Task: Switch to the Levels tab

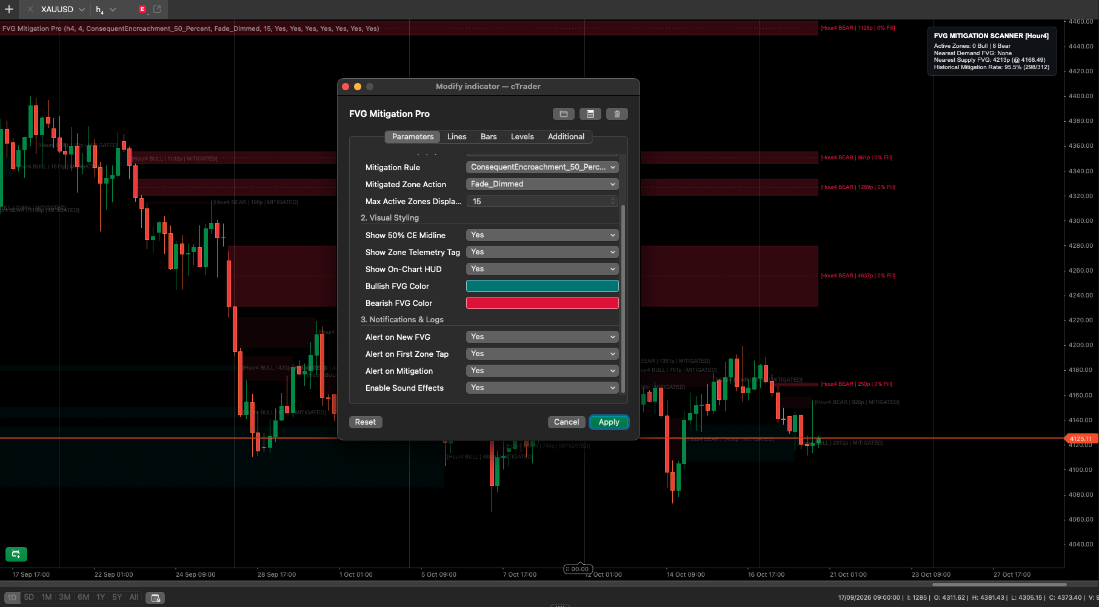Action: pyautogui.click(x=523, y=137)
